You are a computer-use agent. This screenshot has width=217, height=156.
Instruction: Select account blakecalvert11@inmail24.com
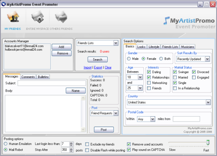[24, 46]
